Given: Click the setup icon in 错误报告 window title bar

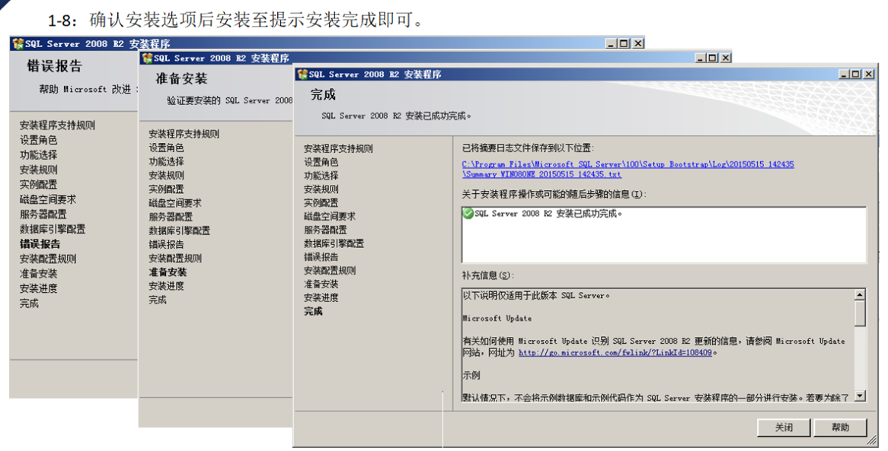Looking at the screenshot, I should 18,43.
